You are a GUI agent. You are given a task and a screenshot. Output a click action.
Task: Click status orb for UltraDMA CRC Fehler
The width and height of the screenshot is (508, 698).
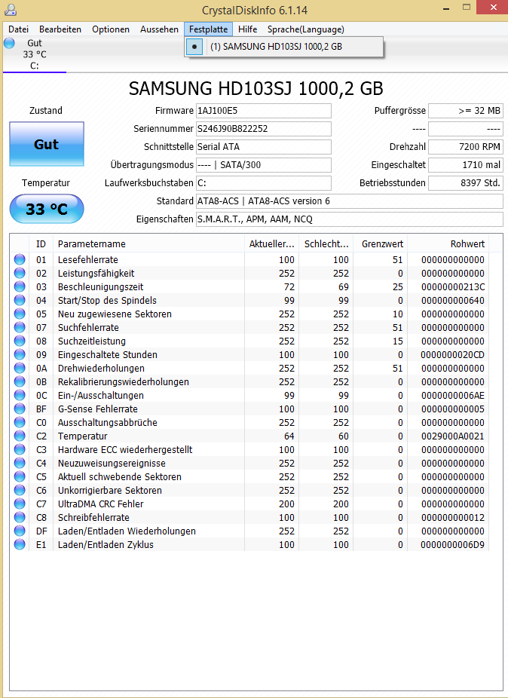click(20, 504)
